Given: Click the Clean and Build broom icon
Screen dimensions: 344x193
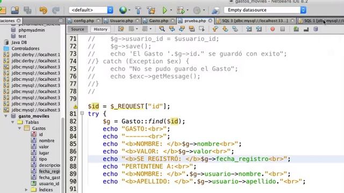Looking at the screenshot, I should [x=151, y=10].
